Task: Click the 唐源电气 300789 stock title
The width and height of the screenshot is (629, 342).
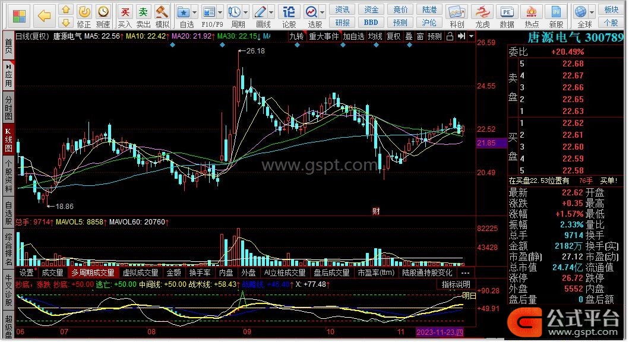Action: [x=575, y=37]
